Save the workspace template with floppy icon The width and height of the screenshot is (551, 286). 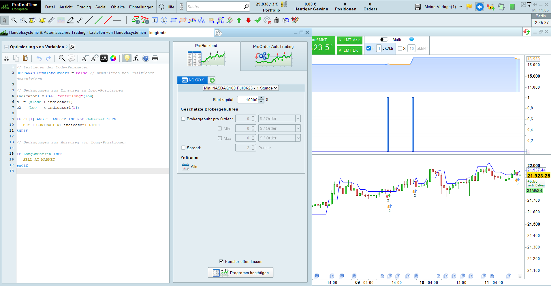click(x=418, y=7)
